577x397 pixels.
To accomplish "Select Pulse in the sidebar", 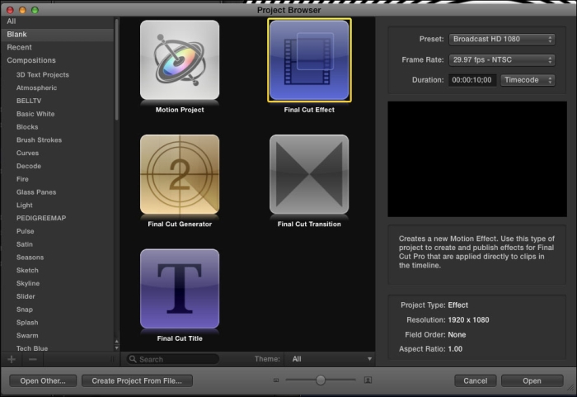I will pos(25,231).
